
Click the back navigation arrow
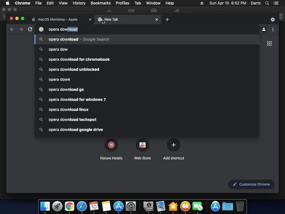coord(12,29)
